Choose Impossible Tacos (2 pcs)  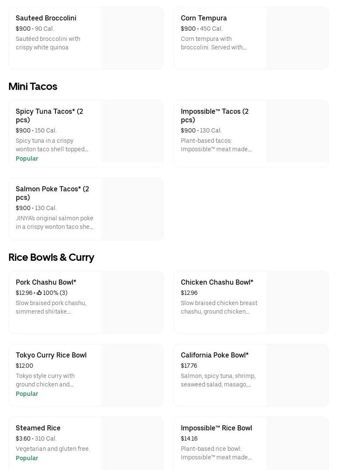[x=215, y=115]
